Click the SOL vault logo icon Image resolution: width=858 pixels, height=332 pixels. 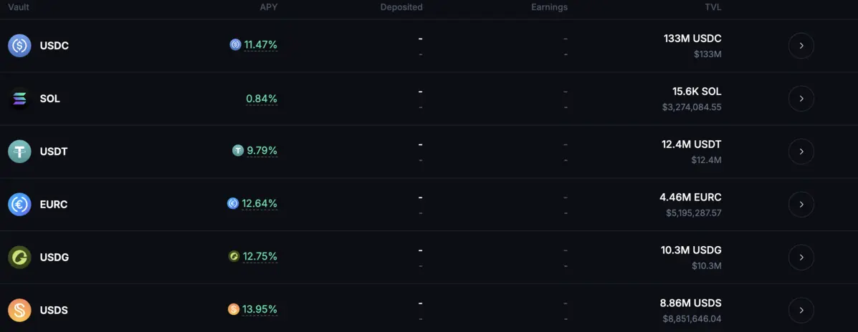pos(19,99)
